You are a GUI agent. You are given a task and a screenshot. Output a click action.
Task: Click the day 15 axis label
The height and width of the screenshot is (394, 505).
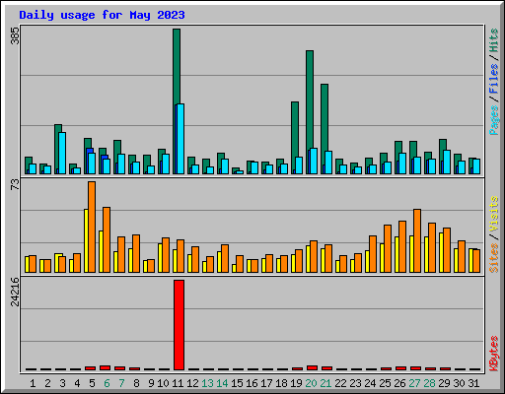[x=237, y=383]
